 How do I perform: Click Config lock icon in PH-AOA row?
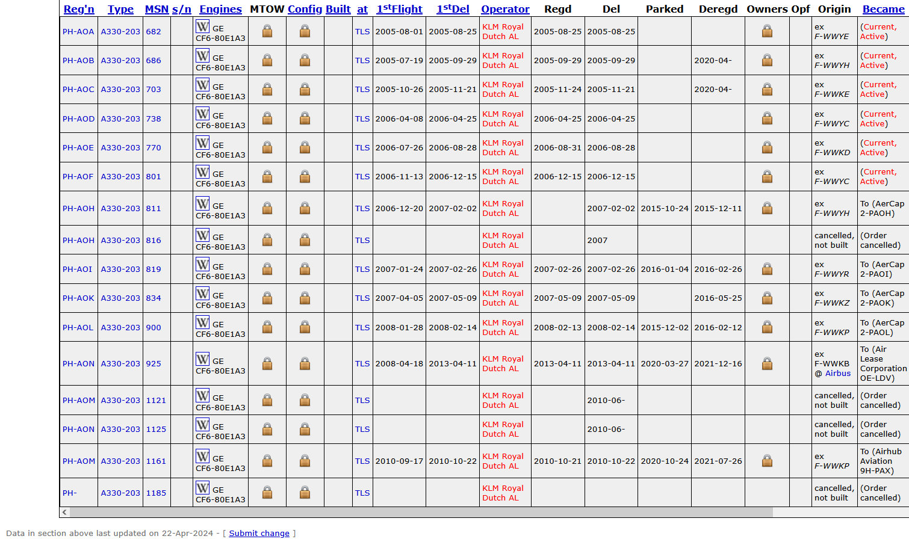coord(305,31)
